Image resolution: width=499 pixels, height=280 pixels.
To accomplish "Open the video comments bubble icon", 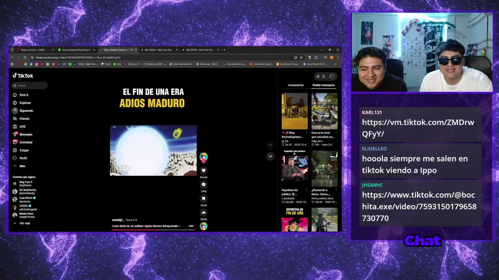I will click(x=203, y=184).
